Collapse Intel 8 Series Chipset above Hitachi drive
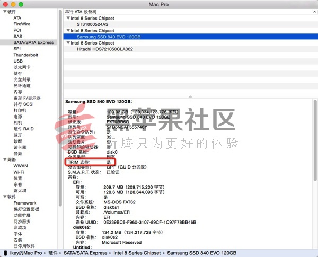This screenshot has width=318, height=257. click(68, 43)
